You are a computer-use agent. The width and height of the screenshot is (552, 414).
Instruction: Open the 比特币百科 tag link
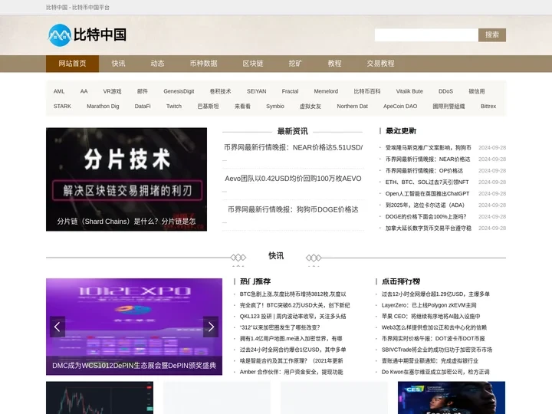coord(367,91)
